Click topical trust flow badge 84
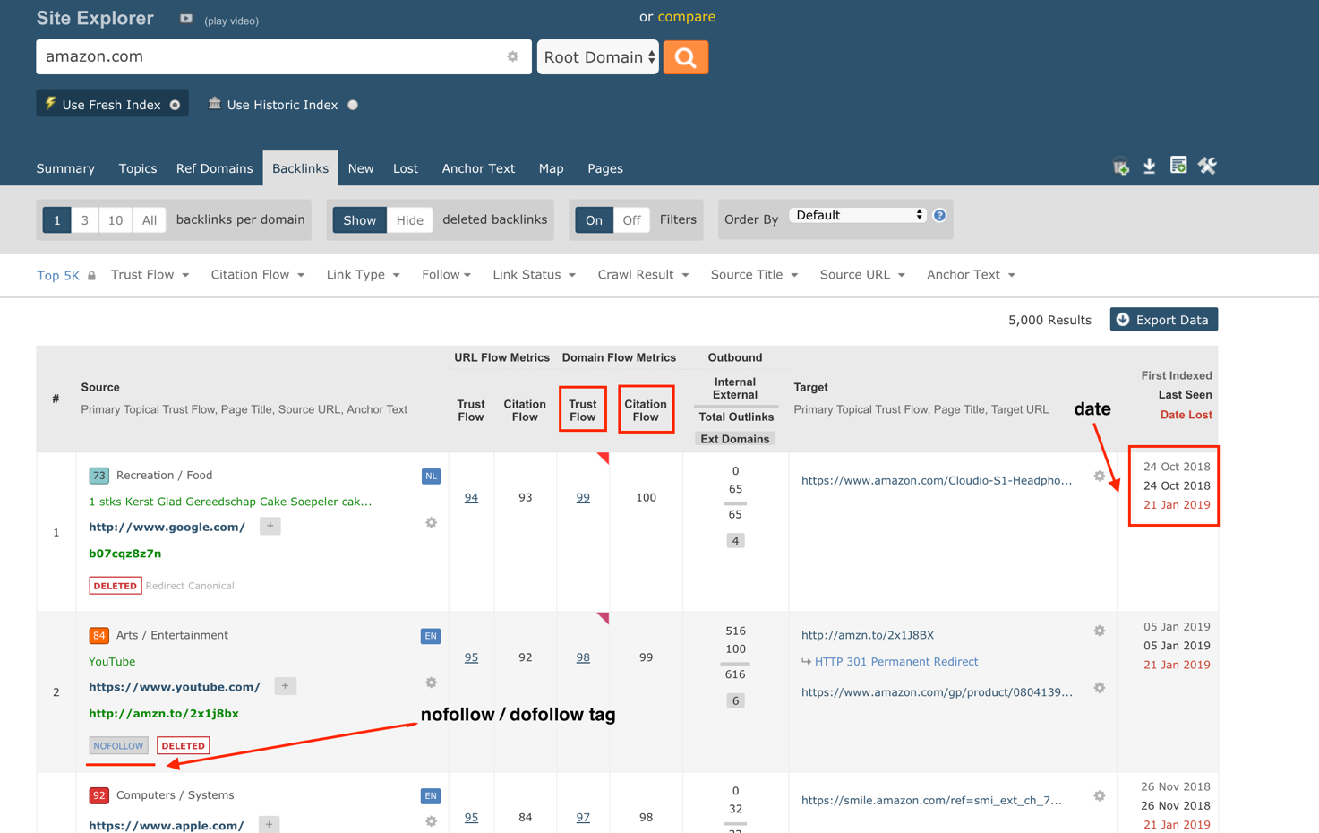The width and height of the screenshot is (1319, 833). tap(98, 636)
